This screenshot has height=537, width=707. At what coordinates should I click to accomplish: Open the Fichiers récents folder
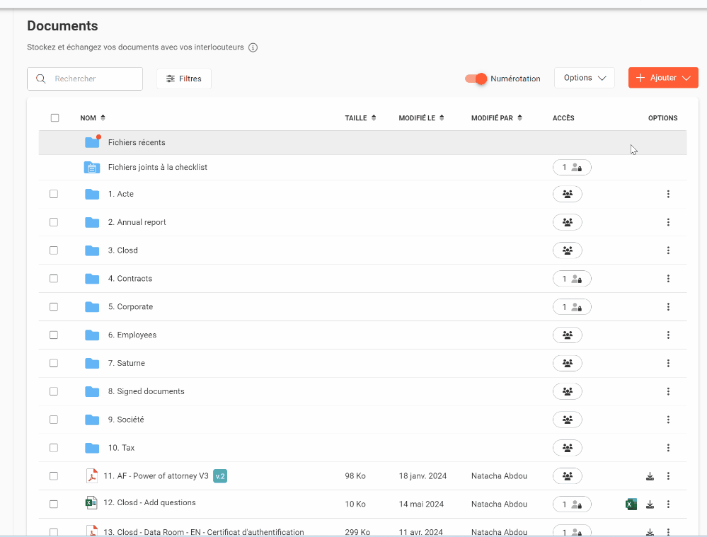point(136,143)
